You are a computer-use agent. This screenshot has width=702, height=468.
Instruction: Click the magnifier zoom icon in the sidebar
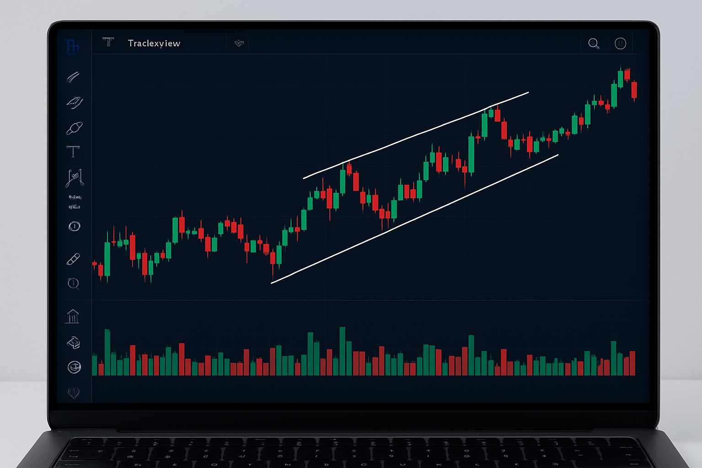[x=74, y=284]
